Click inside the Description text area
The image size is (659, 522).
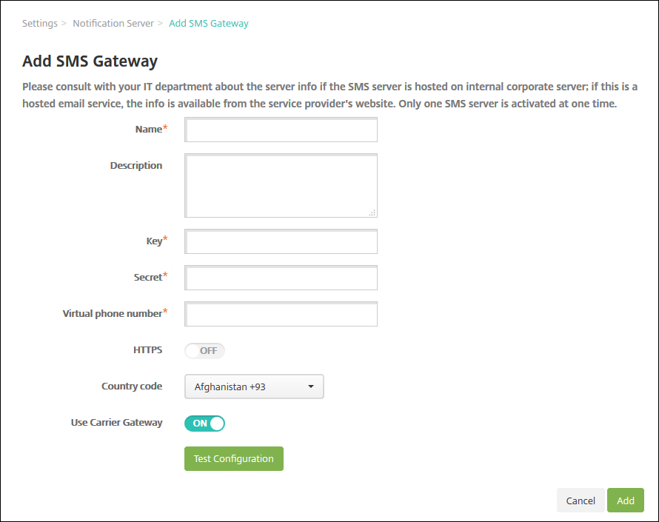(281, 185)
